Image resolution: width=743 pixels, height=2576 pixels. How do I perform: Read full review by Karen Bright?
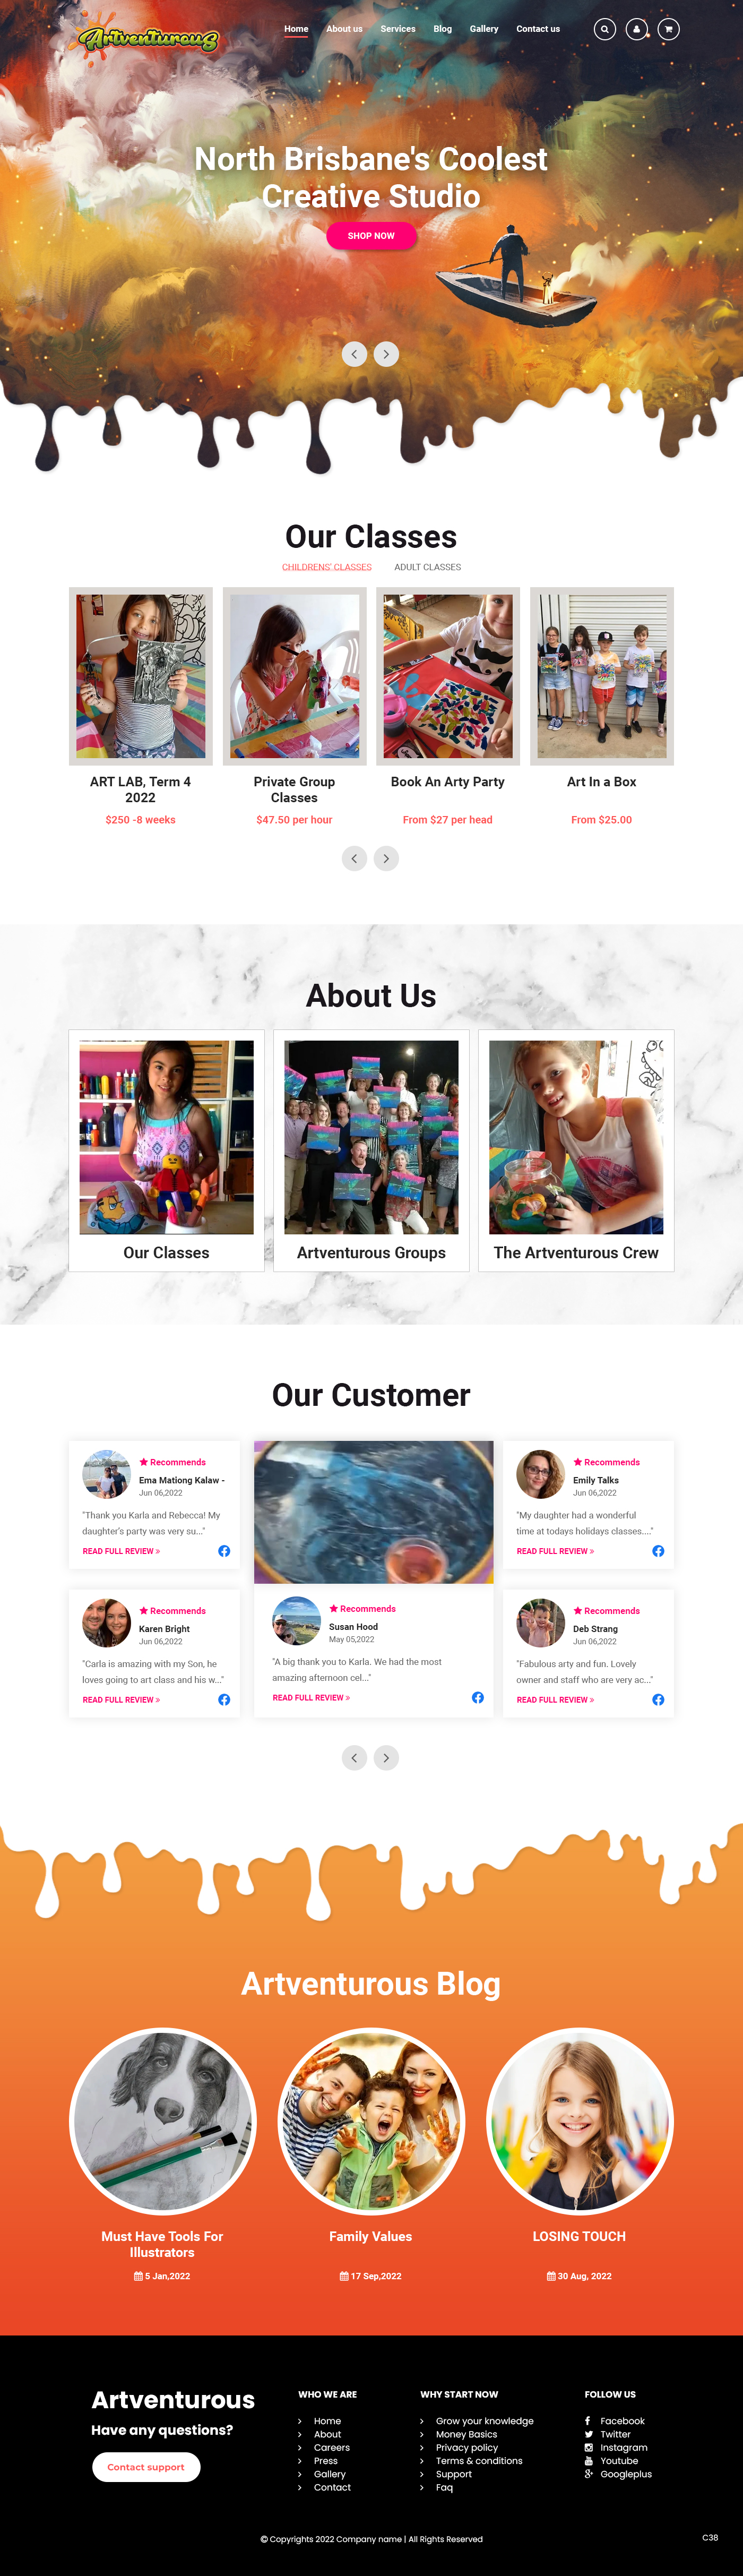121,1700
